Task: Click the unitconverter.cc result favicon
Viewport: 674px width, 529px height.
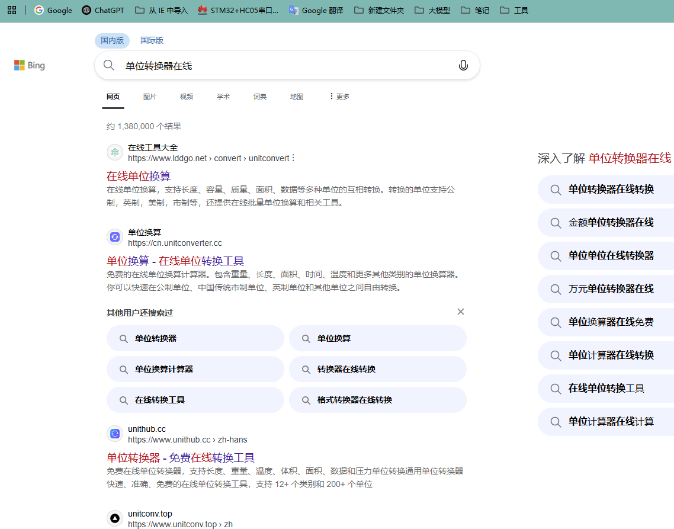Action: pyautogui.click(x=115, y=237)
